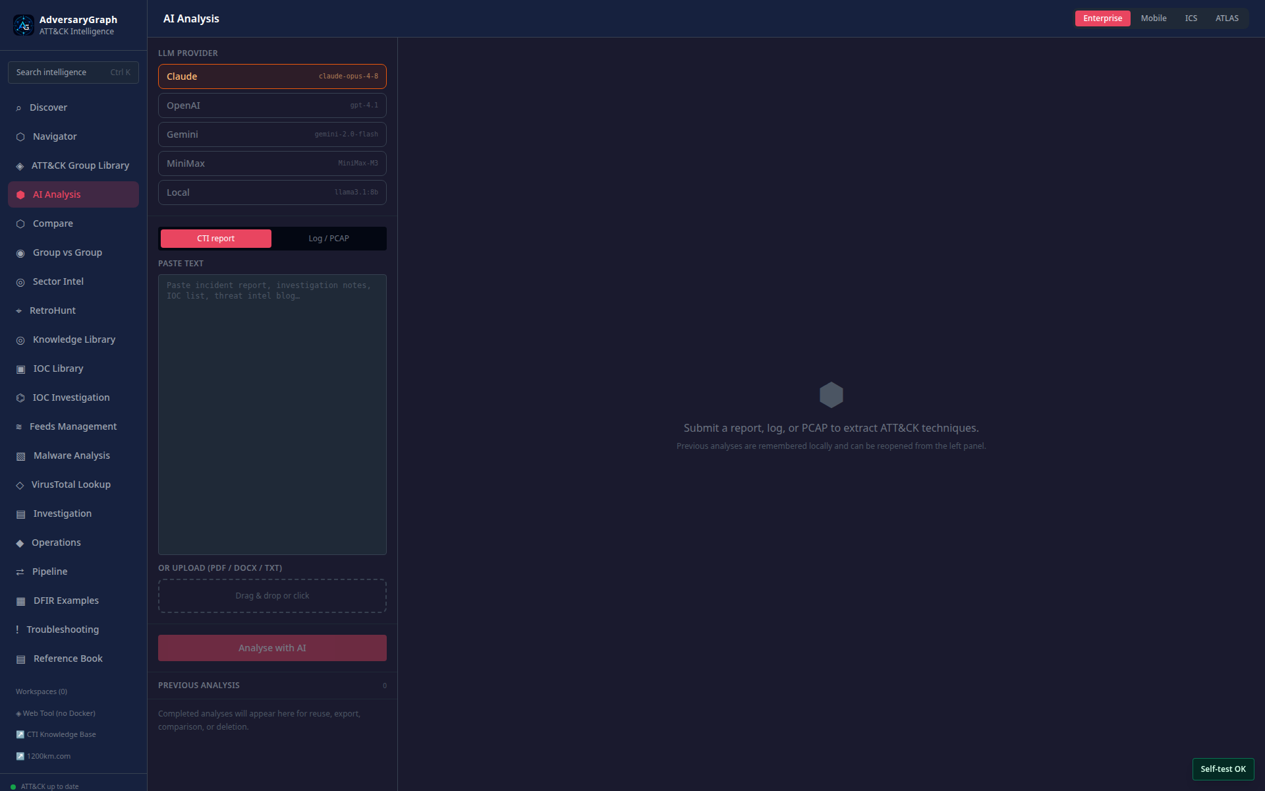Click the IOC Investigation icon
The image size is (1265, 791).
coord(20,398)
